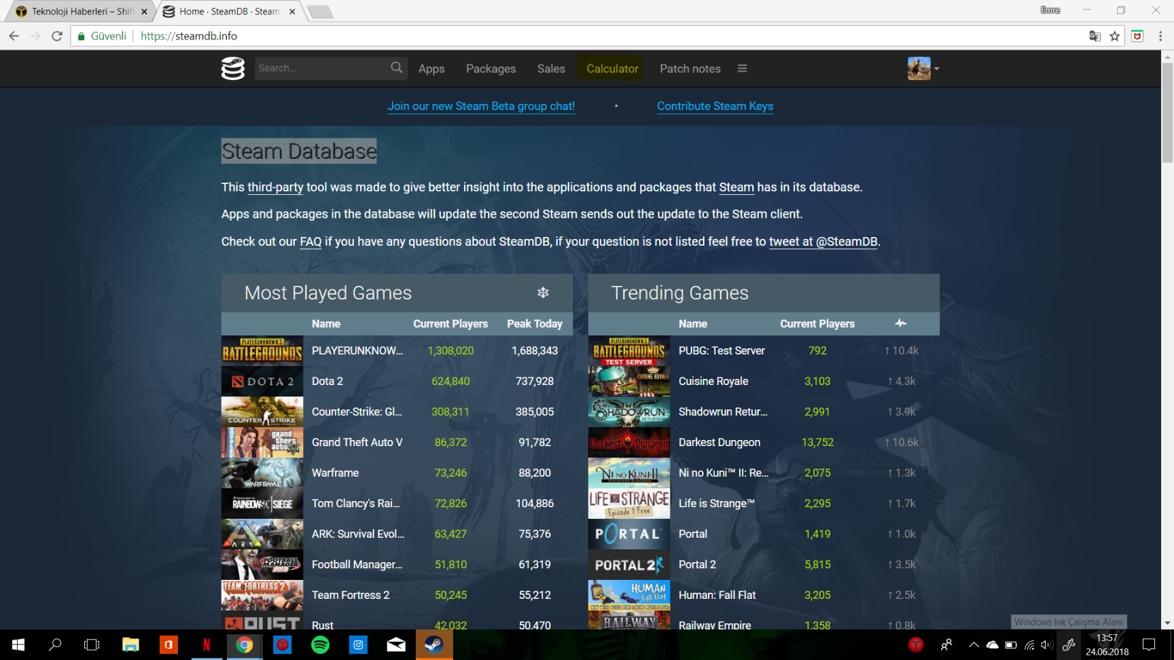Open Steam from the taskbar

tap(434, 644)
